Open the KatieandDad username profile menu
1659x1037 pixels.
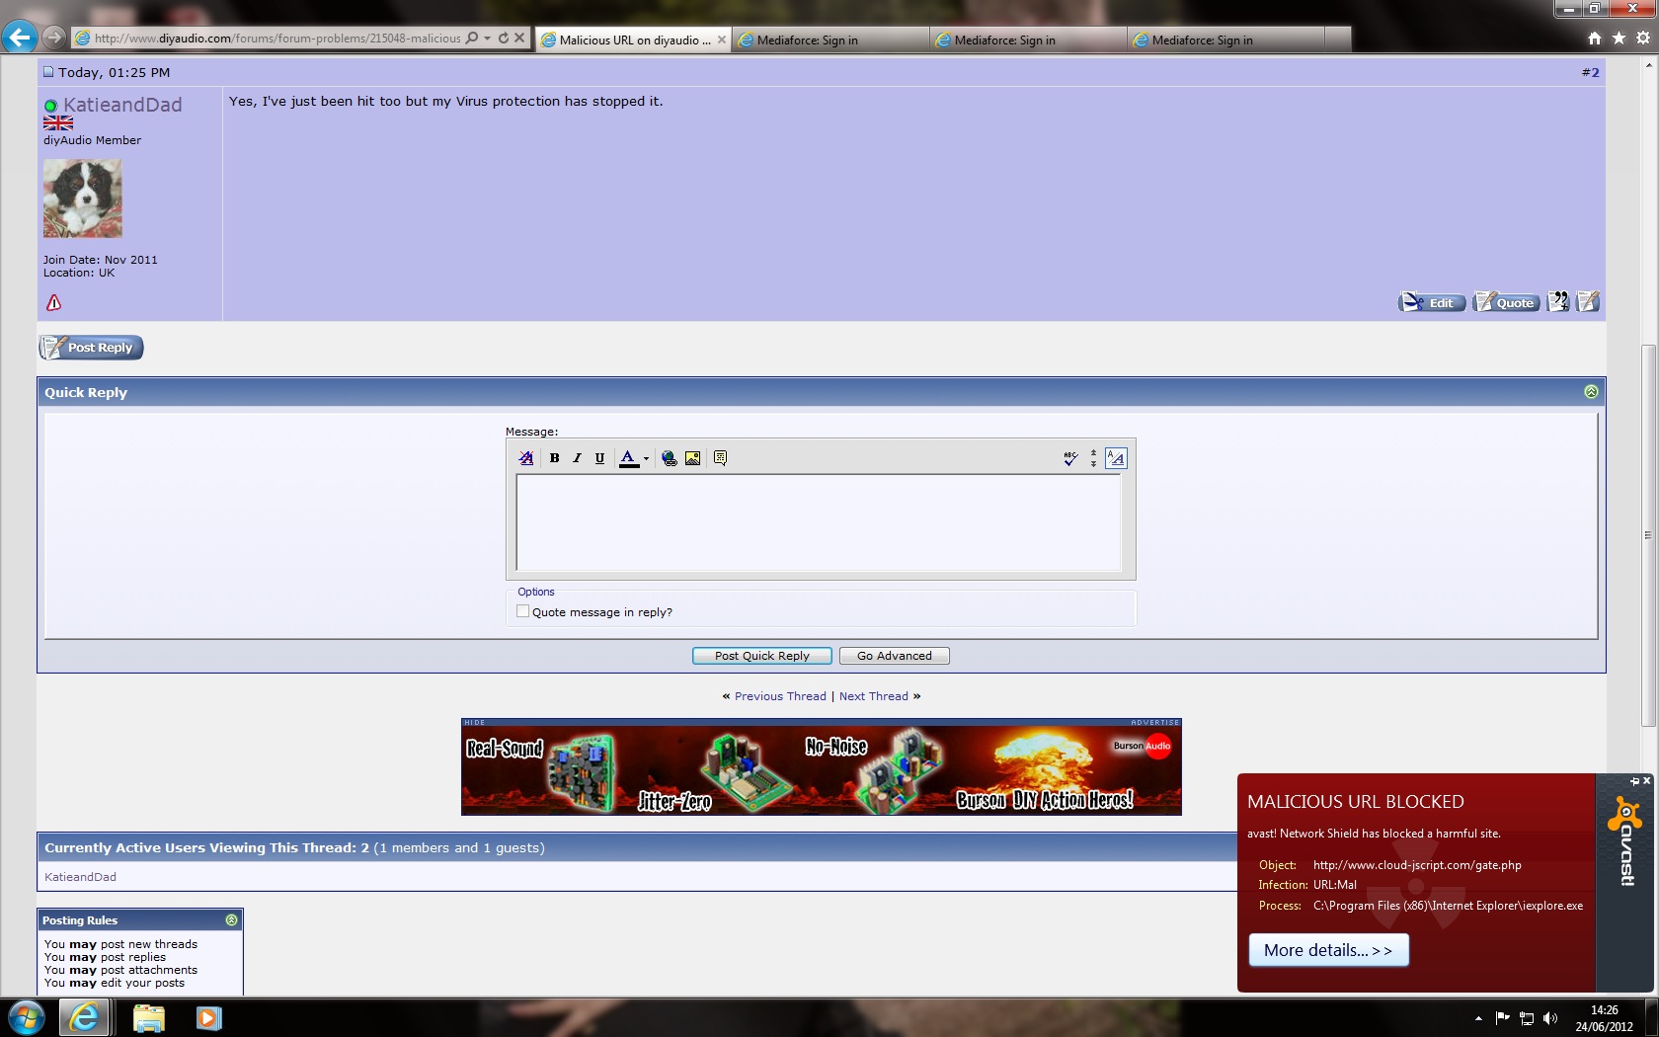122,105
